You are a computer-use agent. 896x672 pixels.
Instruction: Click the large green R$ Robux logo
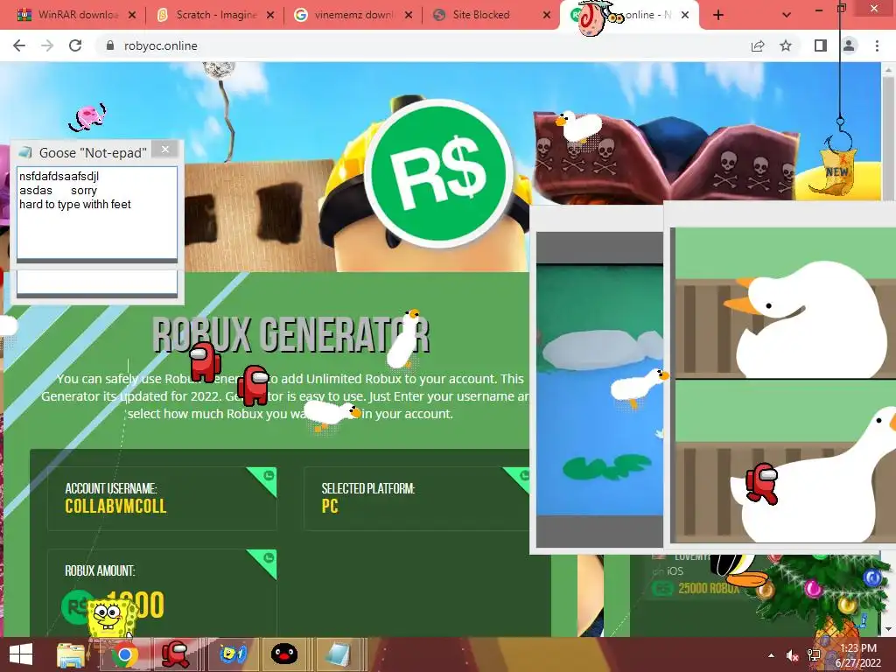pos(438,174)
